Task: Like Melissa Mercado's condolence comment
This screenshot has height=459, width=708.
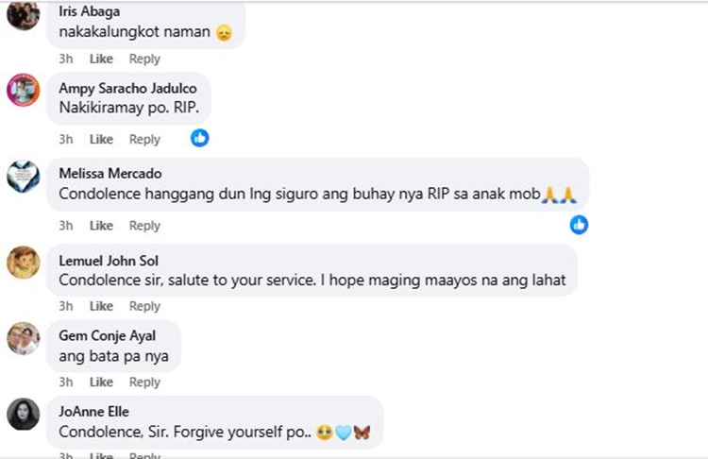Action: pos(101,226)
